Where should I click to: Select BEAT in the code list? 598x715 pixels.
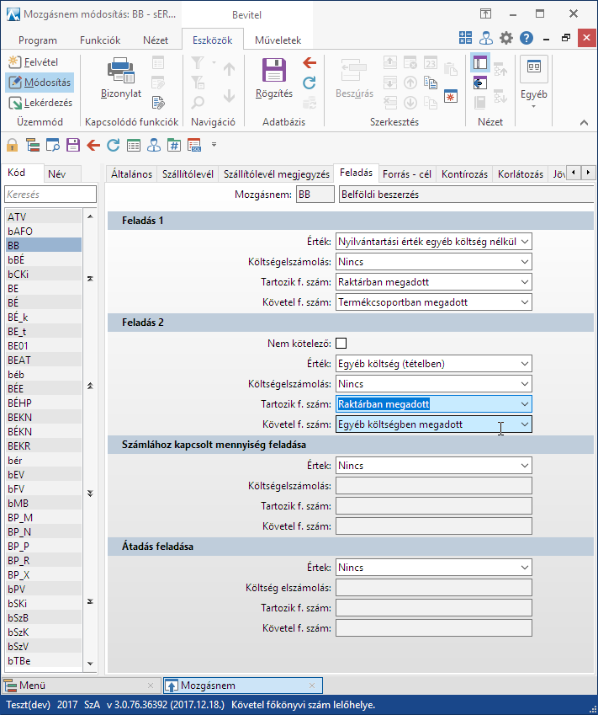tap(19, 360)
